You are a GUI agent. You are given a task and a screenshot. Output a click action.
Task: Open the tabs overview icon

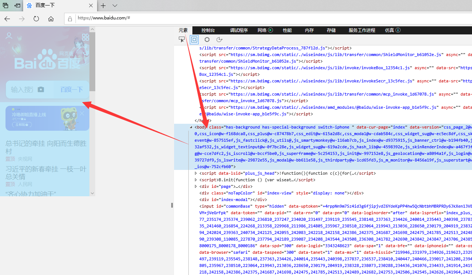pos(5,5)
